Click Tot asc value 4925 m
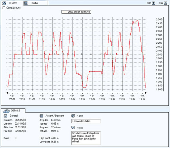Screen dimensions: 170x148 coord(55,131)
